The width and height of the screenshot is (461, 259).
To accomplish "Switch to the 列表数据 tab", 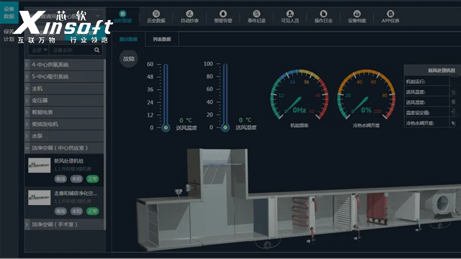I will (161, 40).
